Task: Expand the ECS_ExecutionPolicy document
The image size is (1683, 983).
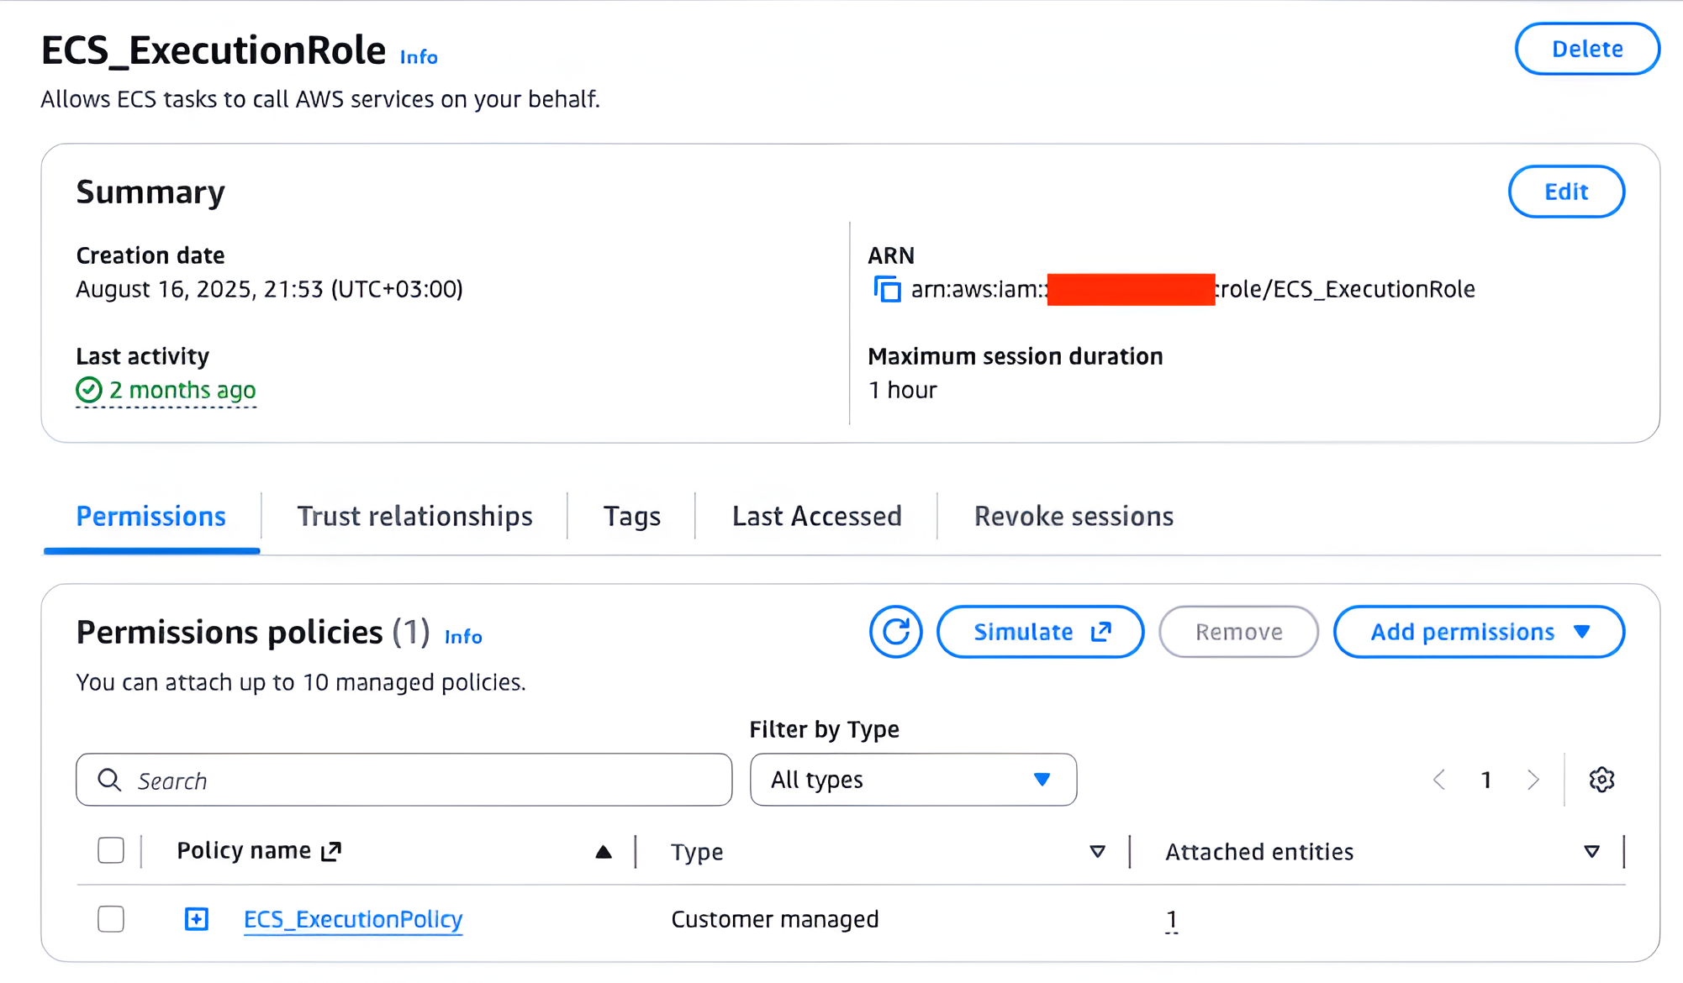Action: tap(196, 919)
